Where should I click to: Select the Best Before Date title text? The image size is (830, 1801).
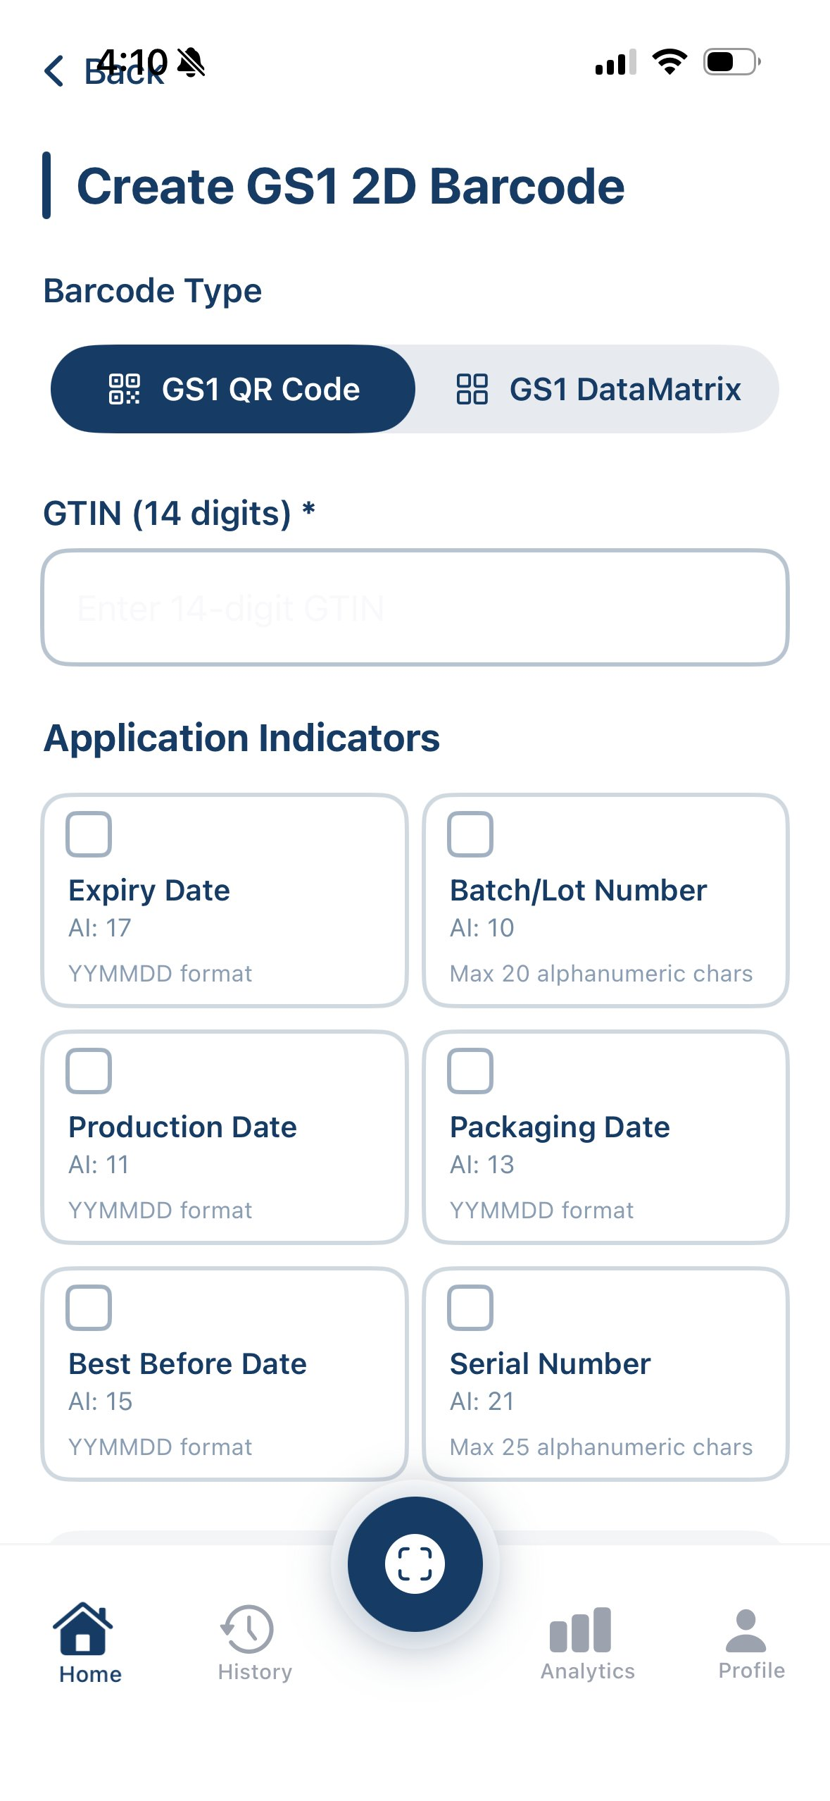point(187,1364)
